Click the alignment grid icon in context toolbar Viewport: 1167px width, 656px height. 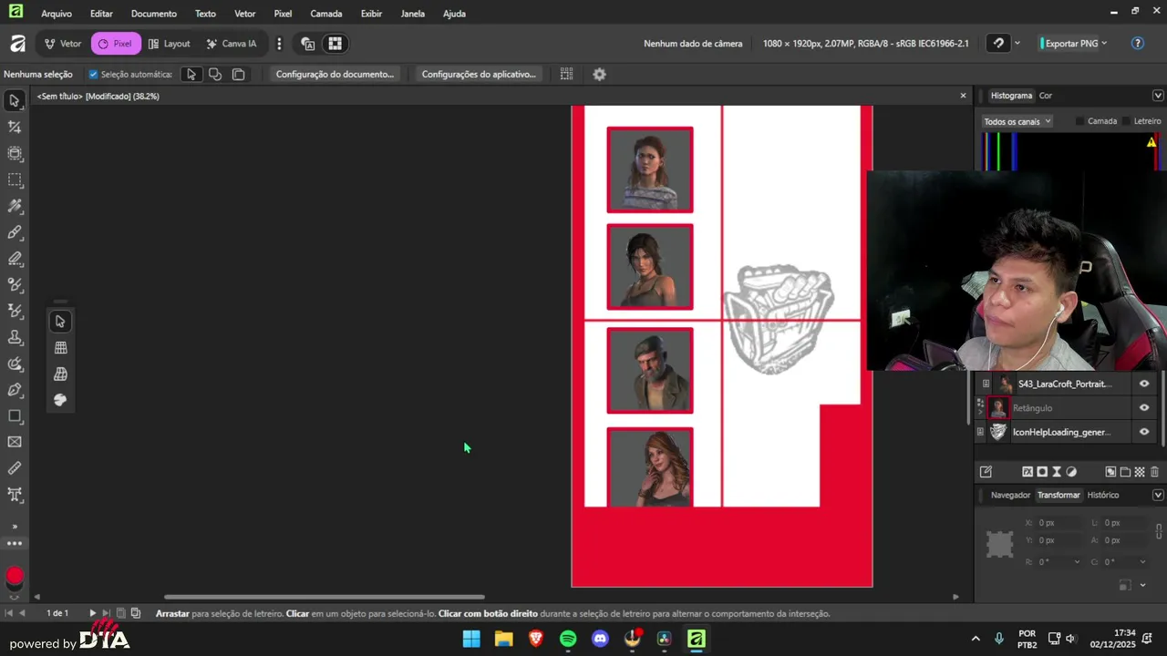(x=566, y=75)
